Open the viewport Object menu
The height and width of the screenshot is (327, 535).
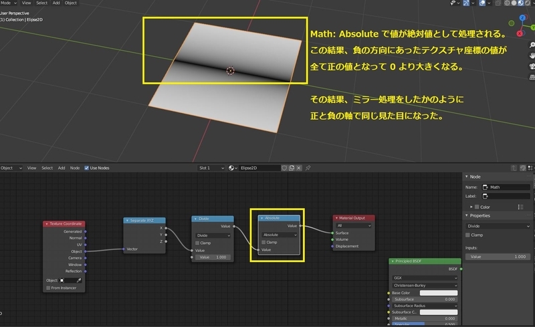coord(71,3)
